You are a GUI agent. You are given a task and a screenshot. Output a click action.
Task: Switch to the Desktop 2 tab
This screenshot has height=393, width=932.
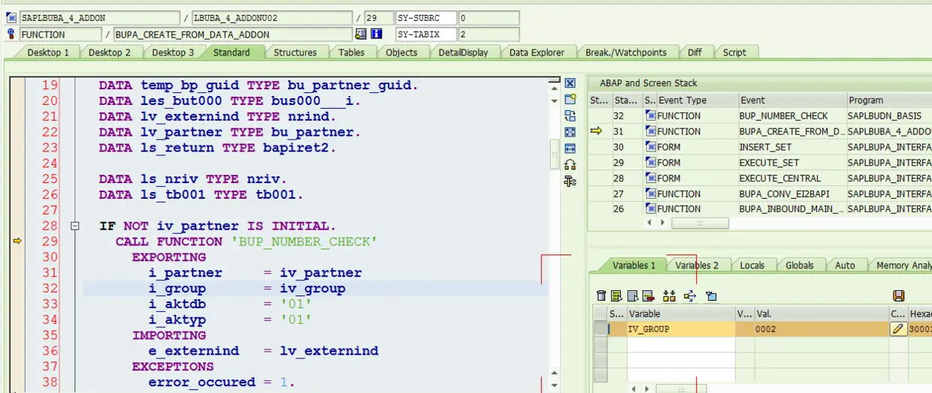pos(109,52)
